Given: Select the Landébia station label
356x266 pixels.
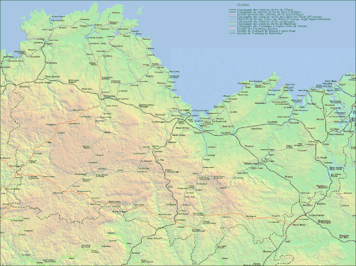Looking at the screenshot, I should click(272, 122).
